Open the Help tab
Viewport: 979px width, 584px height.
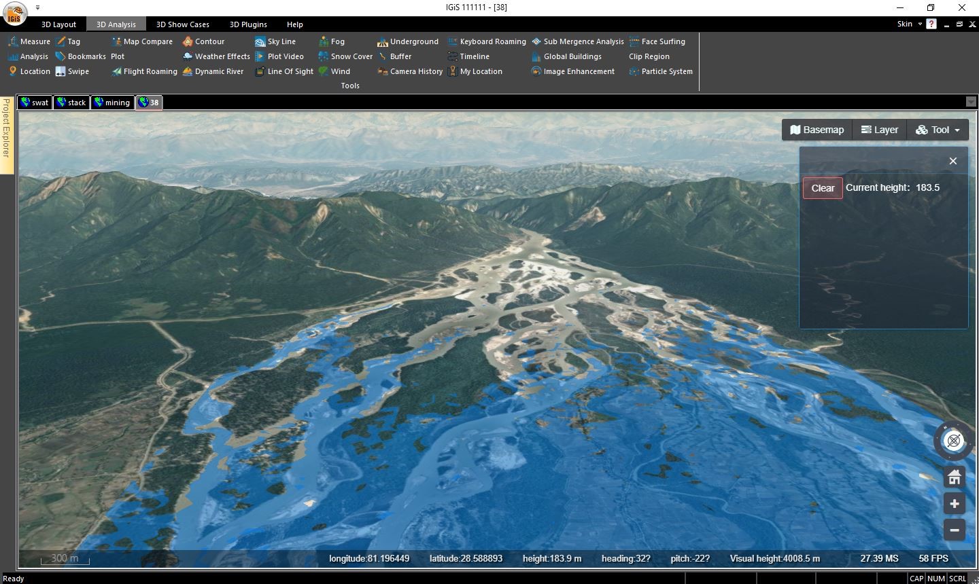pyautogui.click(x=294, y=24)
